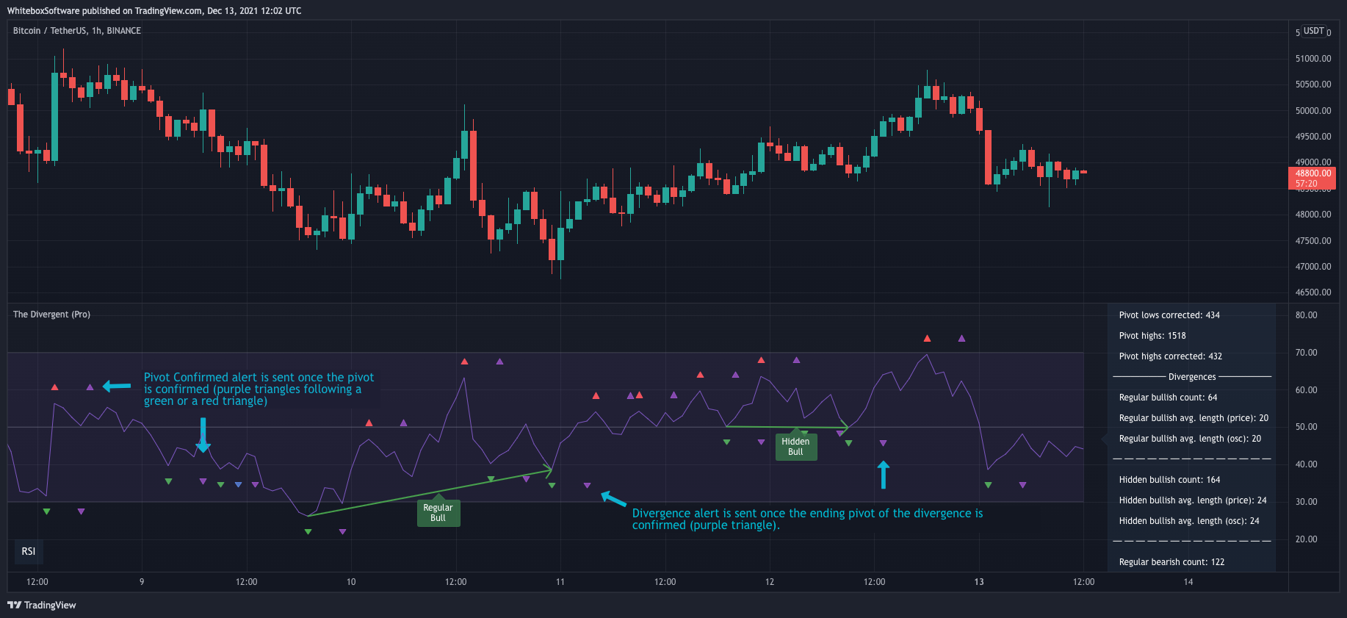Click the 50000.00 price axis label
The image size is (1347, 618).
(1313, 111)
